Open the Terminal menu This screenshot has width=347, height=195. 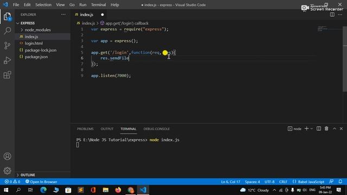[x=99, y=5]
